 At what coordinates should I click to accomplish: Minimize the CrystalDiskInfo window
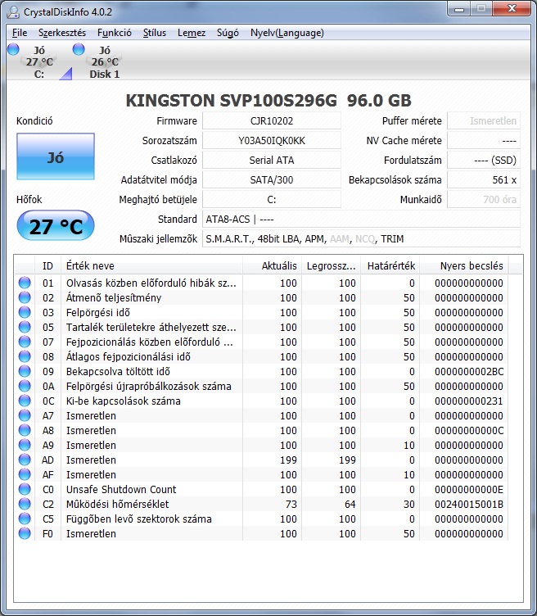pos(459,10)
